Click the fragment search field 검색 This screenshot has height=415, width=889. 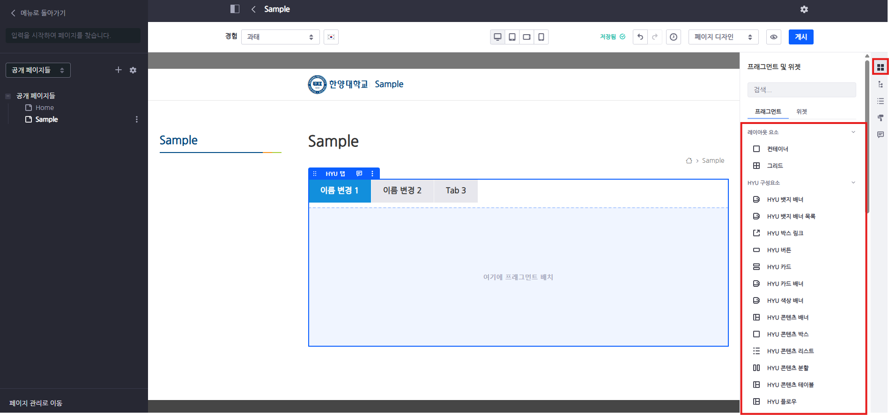click(801, 90)
